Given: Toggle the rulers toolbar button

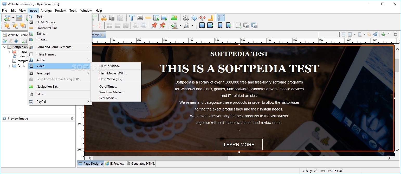Looking at the screenshot, I should point(221,18).
